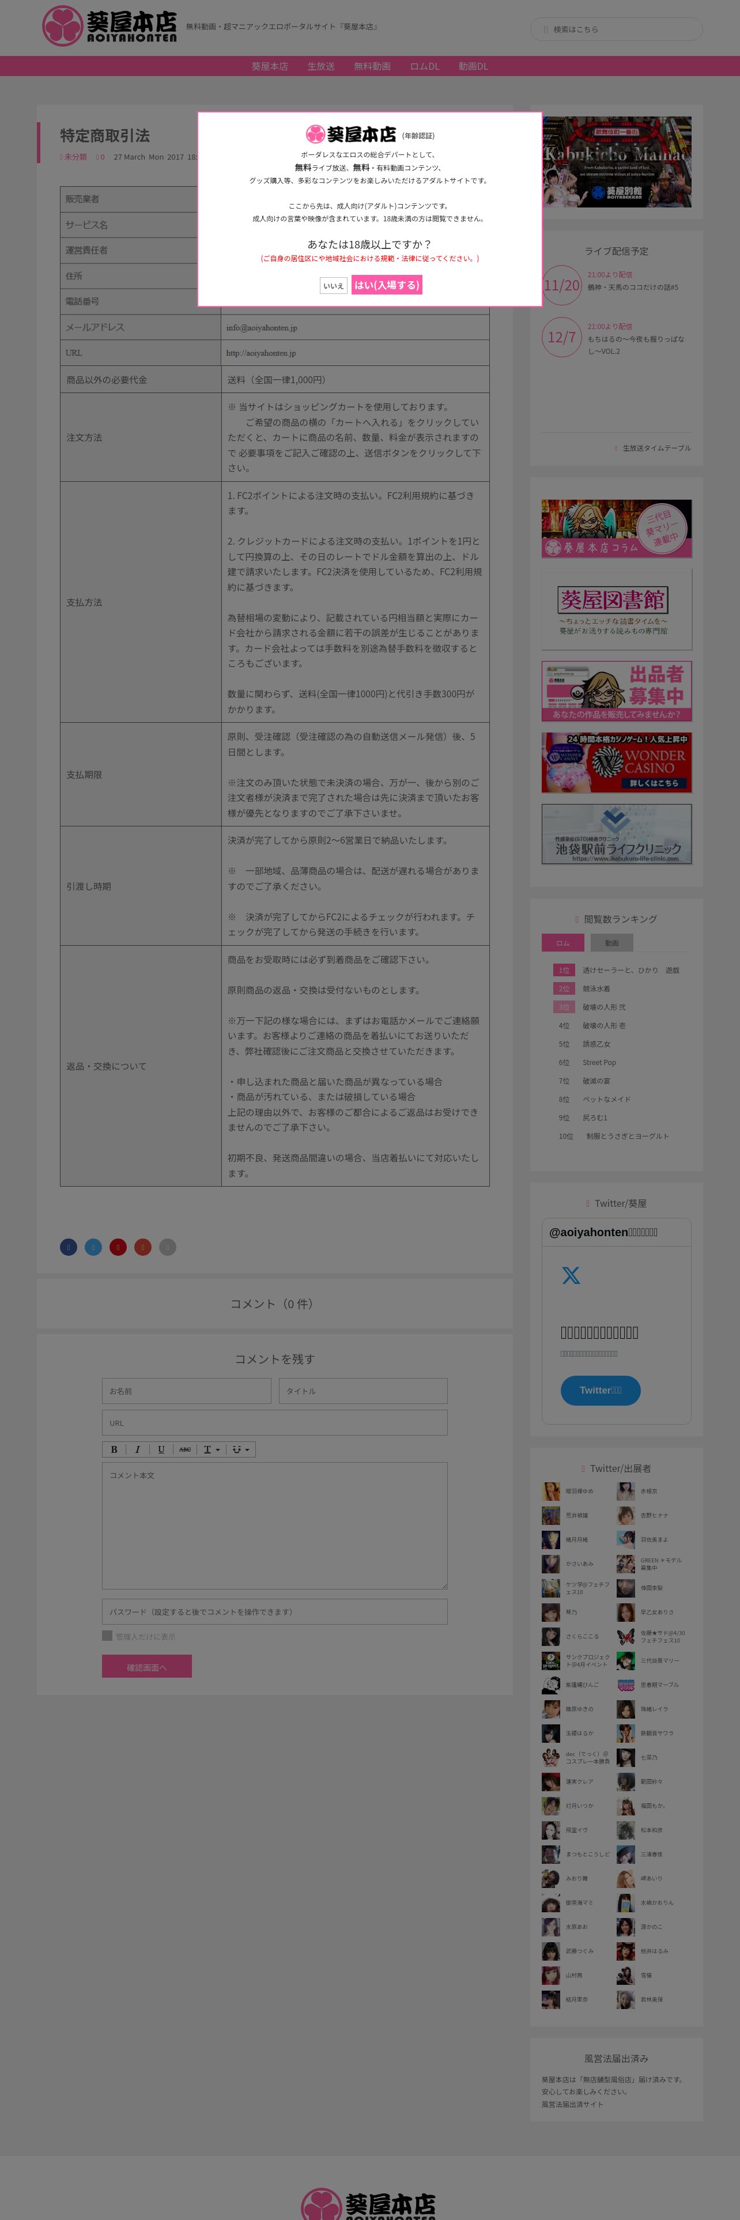
Task: Click the dark red share circle
Action: click(x=118, y=1246)
